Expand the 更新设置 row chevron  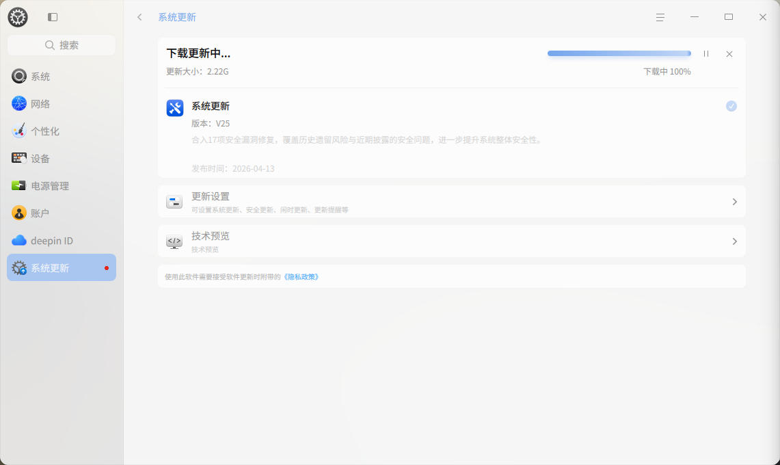click(x=734, y=202)
